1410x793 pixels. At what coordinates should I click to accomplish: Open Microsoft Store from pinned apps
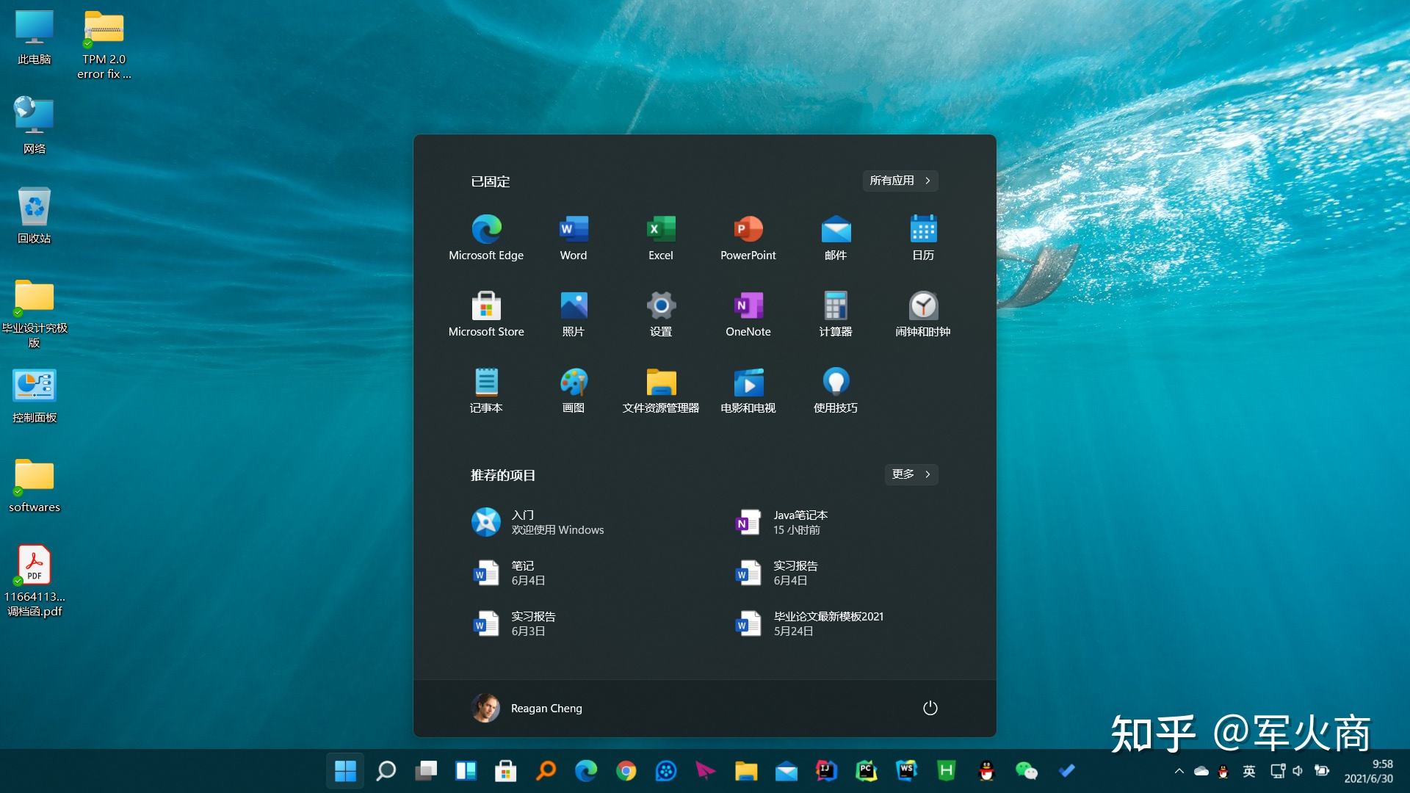(486, 314)
